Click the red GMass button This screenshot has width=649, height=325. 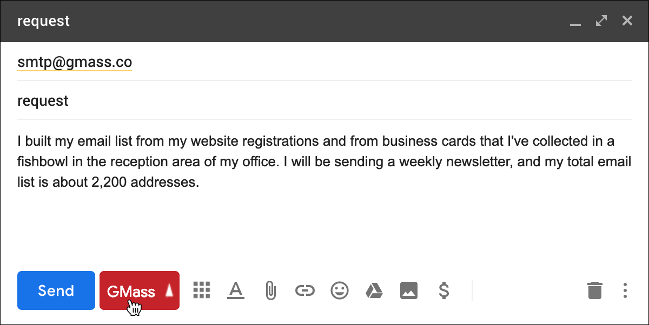coord(131,291)
